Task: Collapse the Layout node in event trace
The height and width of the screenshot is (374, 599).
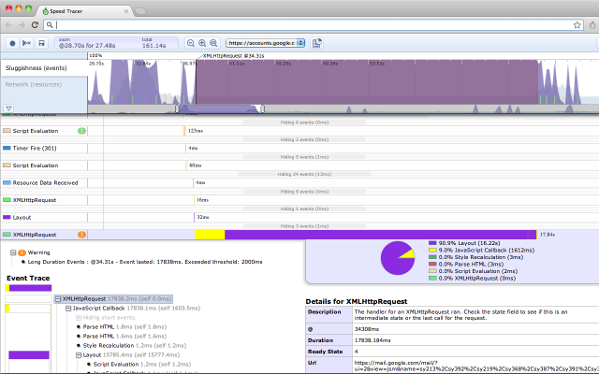Action: point(79,355)
